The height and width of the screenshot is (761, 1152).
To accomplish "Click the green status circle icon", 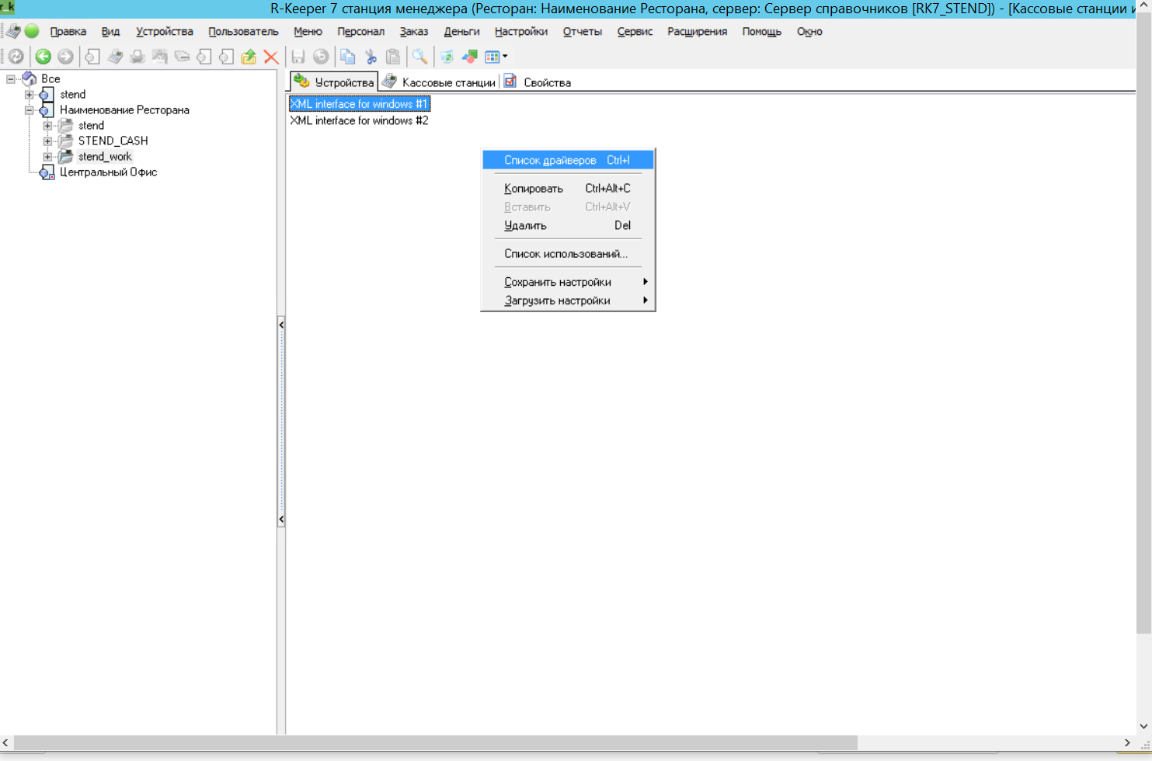I will (32, 31).
